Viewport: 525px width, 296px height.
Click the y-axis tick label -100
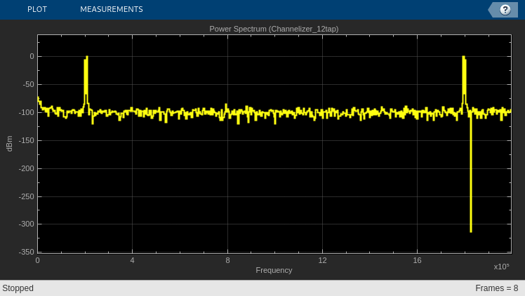coord(27,113)
